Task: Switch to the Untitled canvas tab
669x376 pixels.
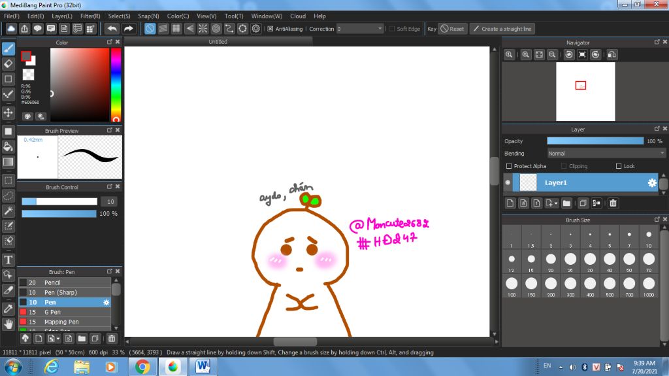Action: [x=218, y=41]
